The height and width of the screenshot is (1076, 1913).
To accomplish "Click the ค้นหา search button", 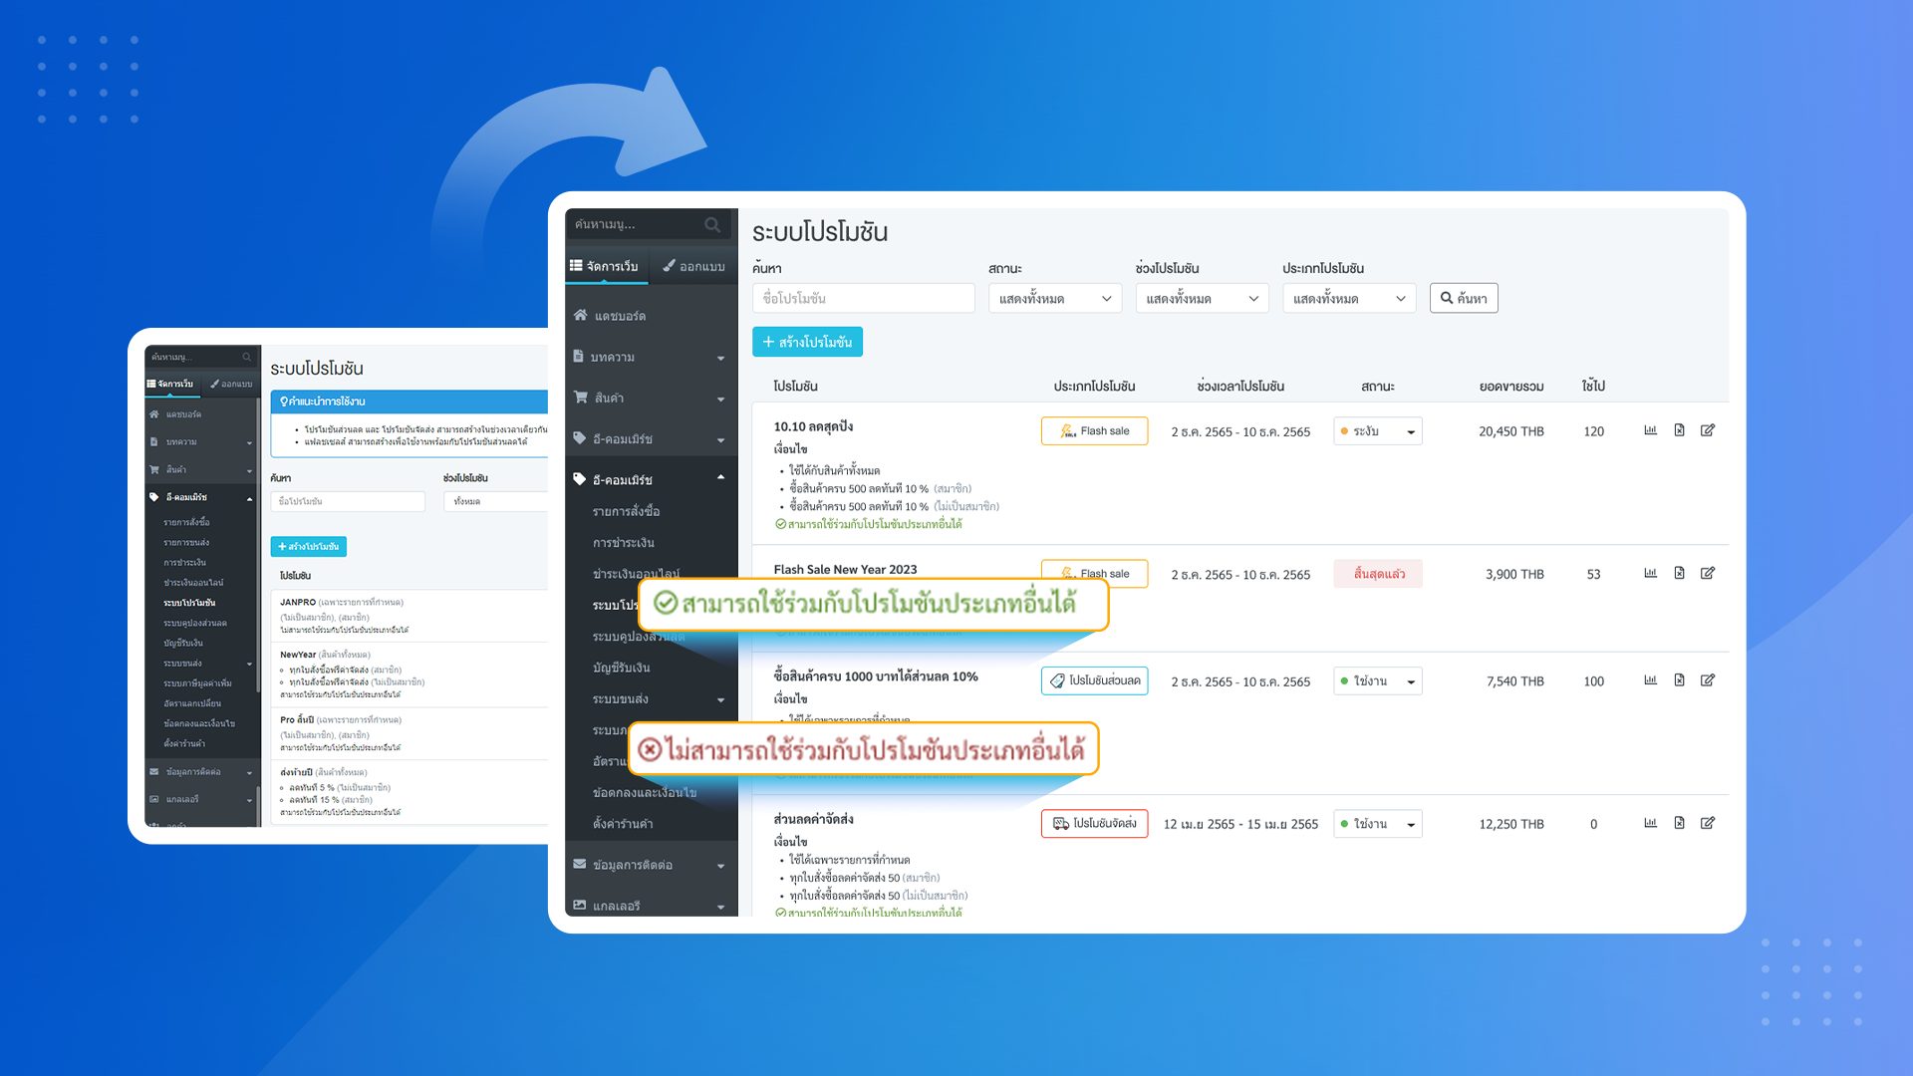I will (1464, 298).
